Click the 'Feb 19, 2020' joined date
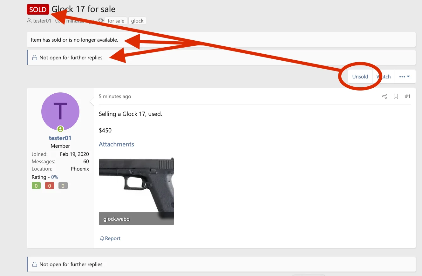Viewport: 422px width, 276px height. pyautogui.click(x=74, y=154)
